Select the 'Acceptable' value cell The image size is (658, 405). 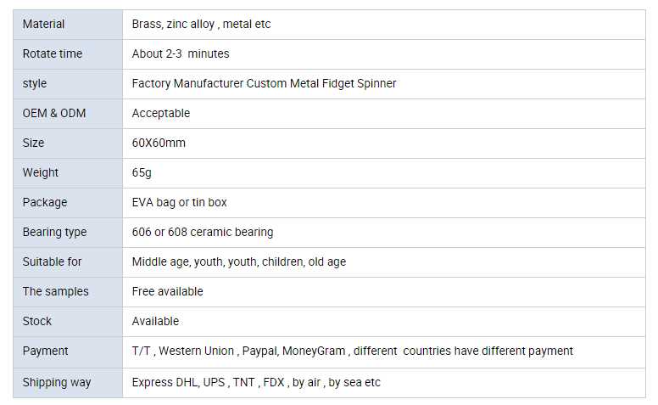click(161, 113)
